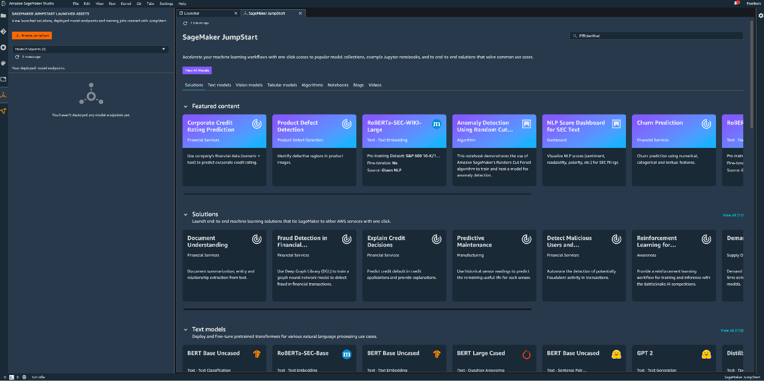Screen dimensions: 764x381
Task: Click Corporate Credit Rating Prediction card icon
Action: pos(256,124)
